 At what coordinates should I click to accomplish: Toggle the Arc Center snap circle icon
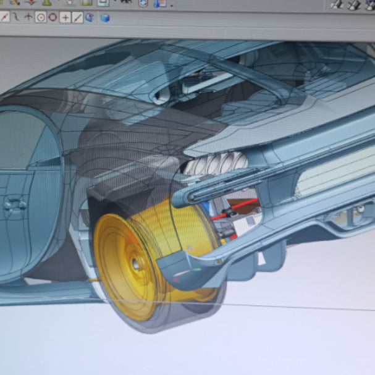point(41,18)
